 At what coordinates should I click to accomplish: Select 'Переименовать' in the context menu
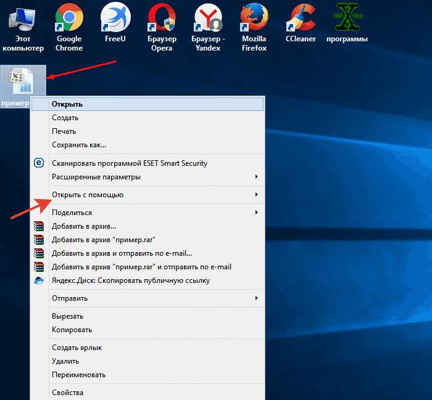[79, 375]
